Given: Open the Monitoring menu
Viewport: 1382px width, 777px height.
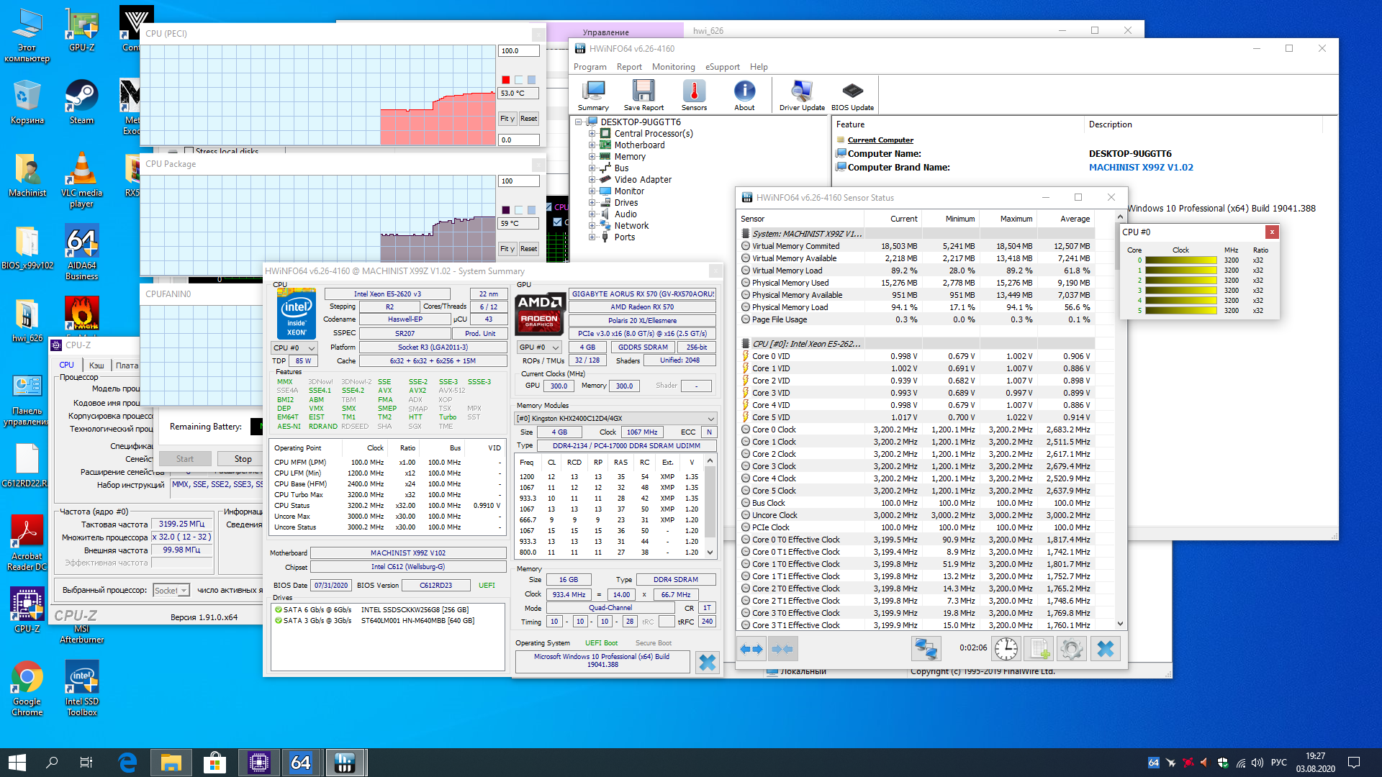Looking at the screenshot, I should point(673,67).
